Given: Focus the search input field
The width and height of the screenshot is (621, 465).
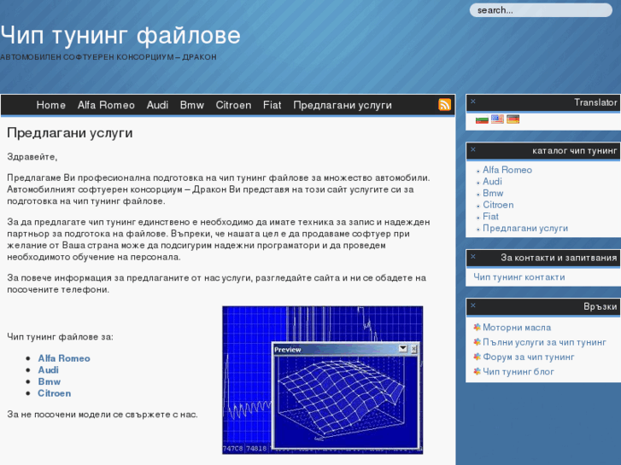Looking at the screenshot, I should [541, 10].
